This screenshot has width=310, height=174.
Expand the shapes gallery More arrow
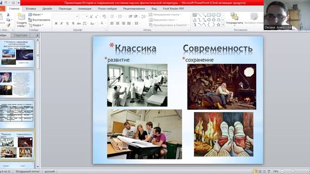pyautogui.click(x=223, y=25)
